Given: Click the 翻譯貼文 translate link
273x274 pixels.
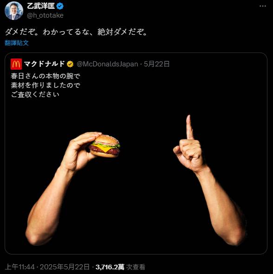Looking at the screenshot, I should pyautogui.click(x=17, y=43).
